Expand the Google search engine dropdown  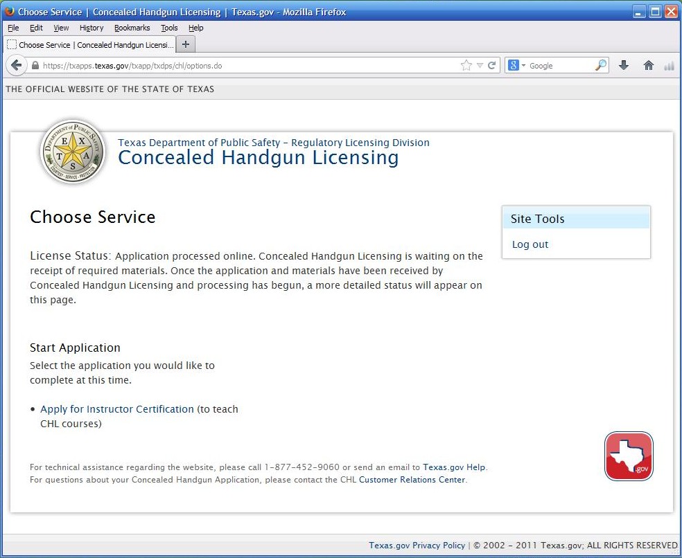(x=517, y=66)
